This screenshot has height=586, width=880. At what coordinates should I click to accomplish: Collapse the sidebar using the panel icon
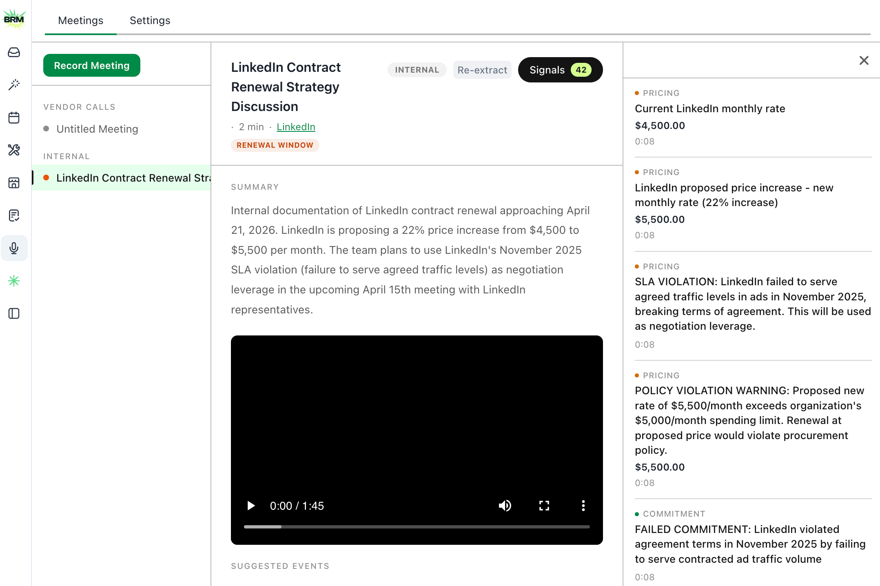click(x=14, y=313)
